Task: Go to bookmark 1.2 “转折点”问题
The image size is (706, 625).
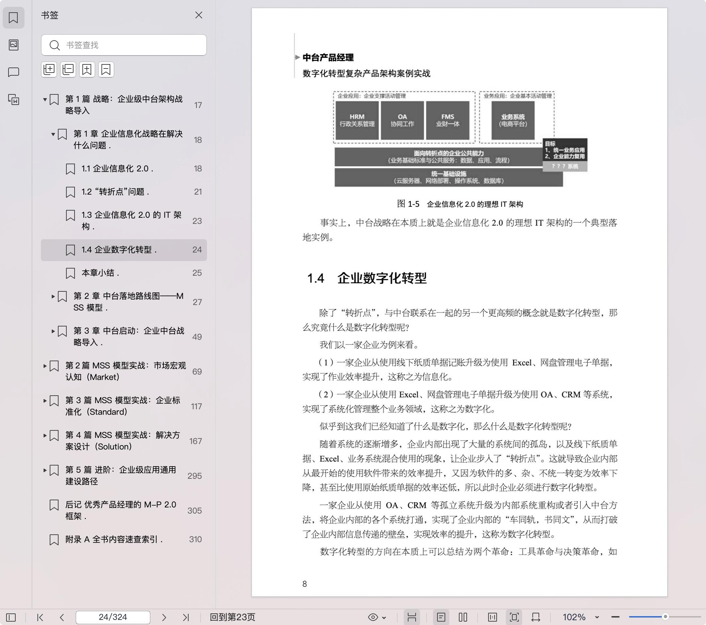Action: pyautogui.click(x=124, y=192)
